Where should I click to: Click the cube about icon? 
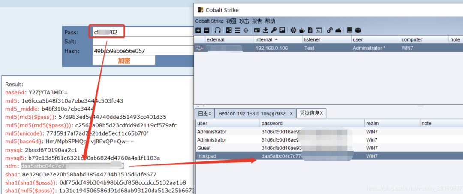(x=358, y=30)
